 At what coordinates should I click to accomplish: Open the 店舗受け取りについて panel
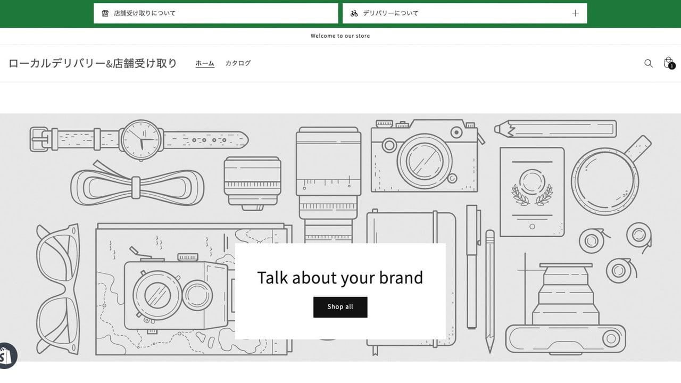click(215, 13)
